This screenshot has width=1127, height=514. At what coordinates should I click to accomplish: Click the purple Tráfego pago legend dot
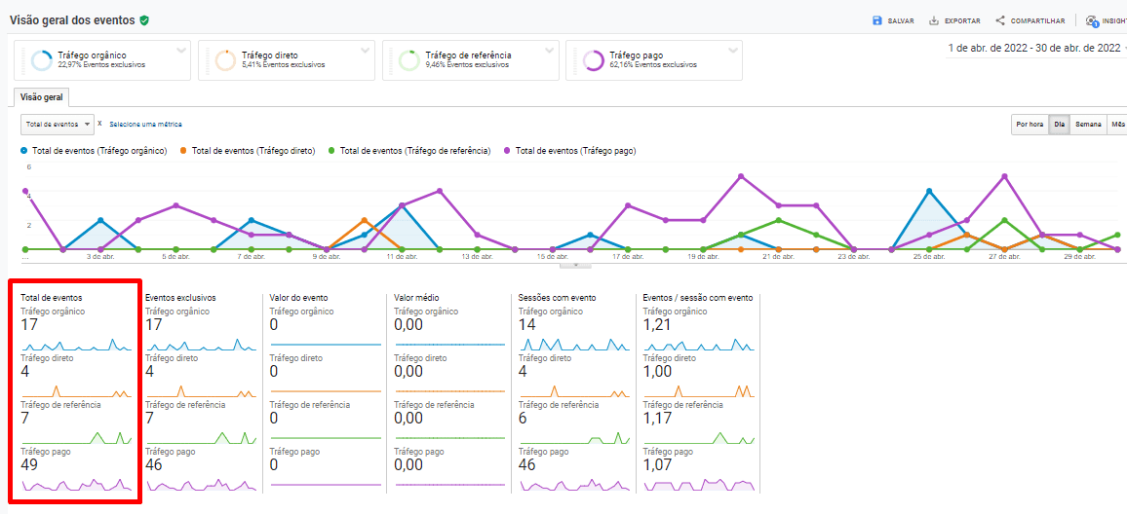(508, 151)
